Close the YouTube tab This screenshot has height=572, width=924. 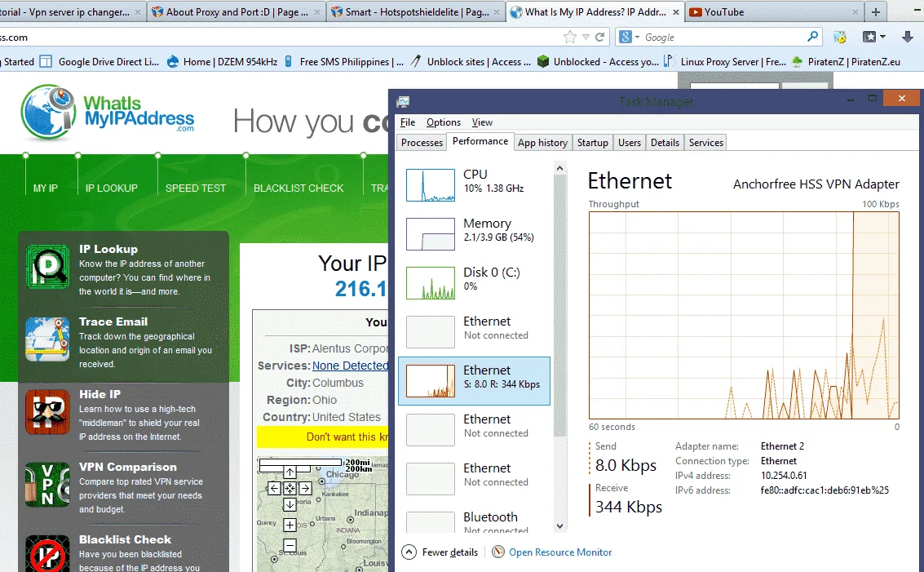(855, 11)
